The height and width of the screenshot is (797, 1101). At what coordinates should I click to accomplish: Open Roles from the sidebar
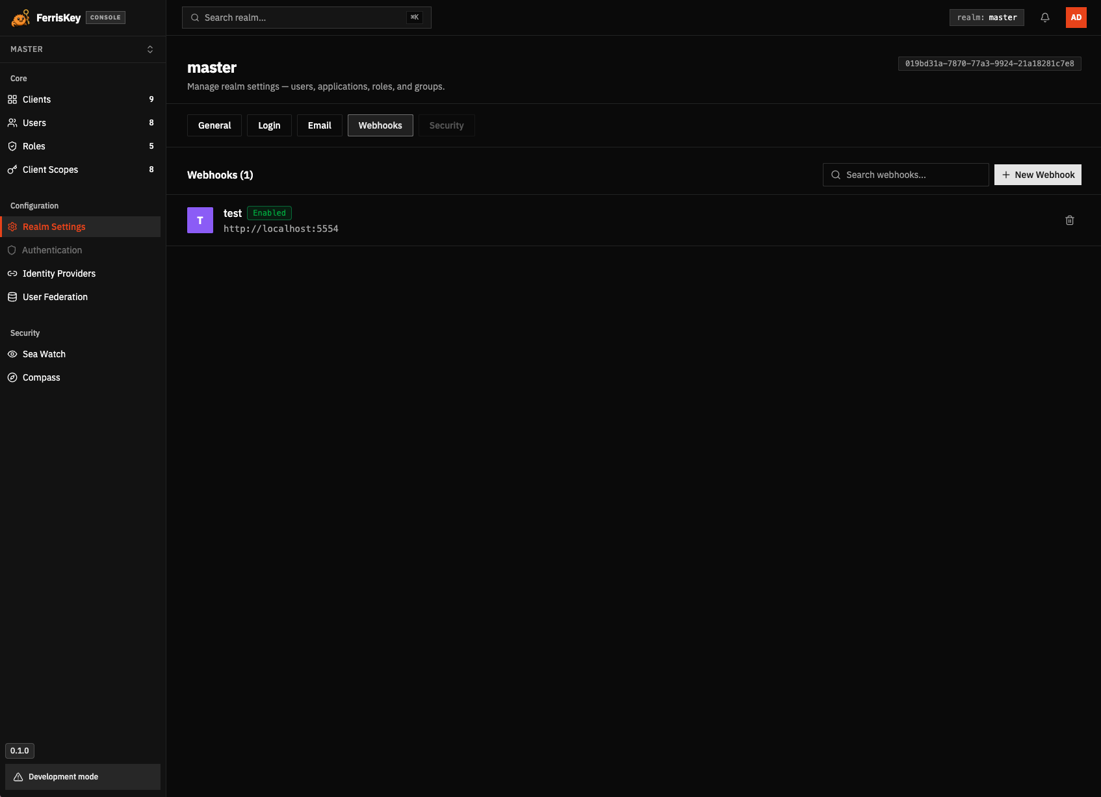pyautogui.click(x=34, y=146)
